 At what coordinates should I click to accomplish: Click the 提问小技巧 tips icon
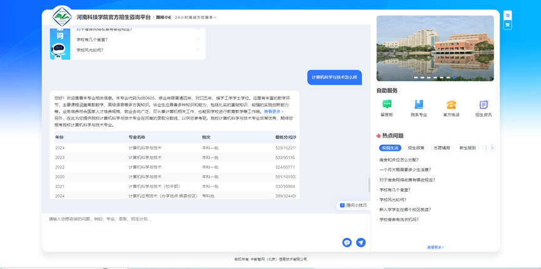click(342, 205)
